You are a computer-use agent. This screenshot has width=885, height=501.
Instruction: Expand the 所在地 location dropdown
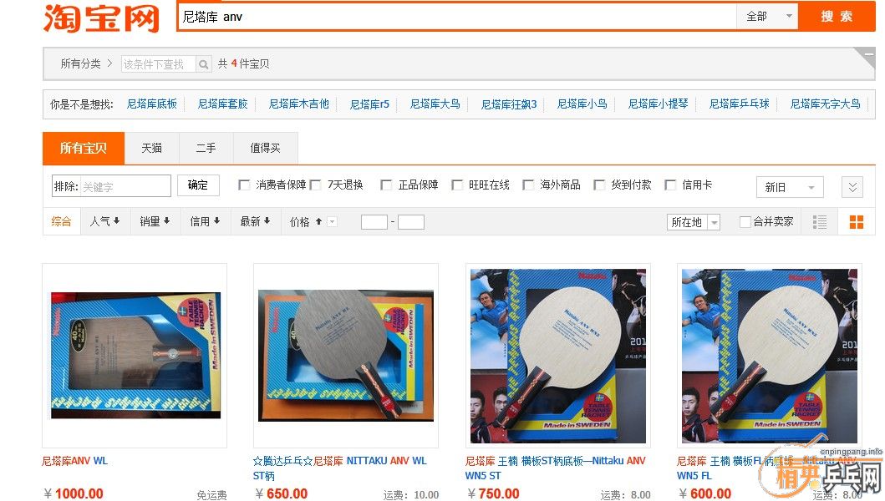(693, 222)
